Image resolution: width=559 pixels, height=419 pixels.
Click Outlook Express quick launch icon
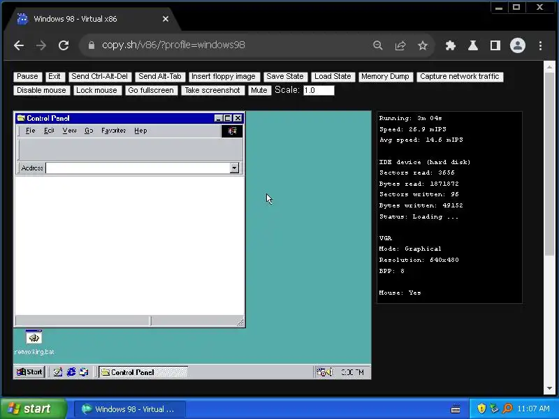pos(84,372)
